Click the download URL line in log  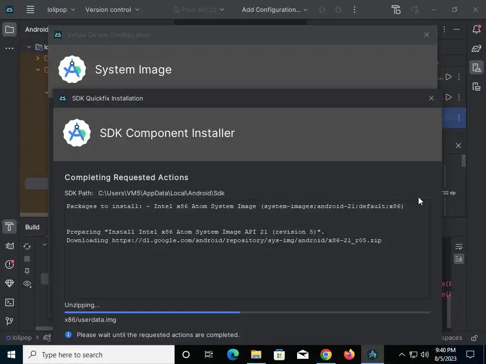pos(224,240)
